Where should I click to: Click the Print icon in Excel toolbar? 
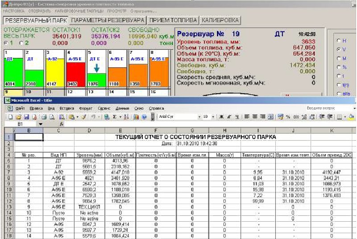(x=44, y=117)
